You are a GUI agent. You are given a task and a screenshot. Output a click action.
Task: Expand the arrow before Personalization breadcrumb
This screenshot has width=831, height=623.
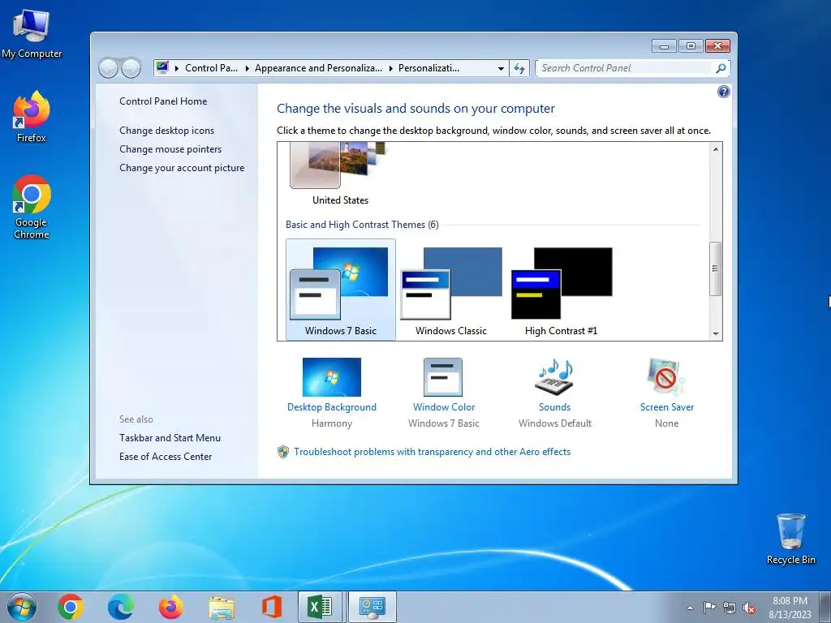390,68
